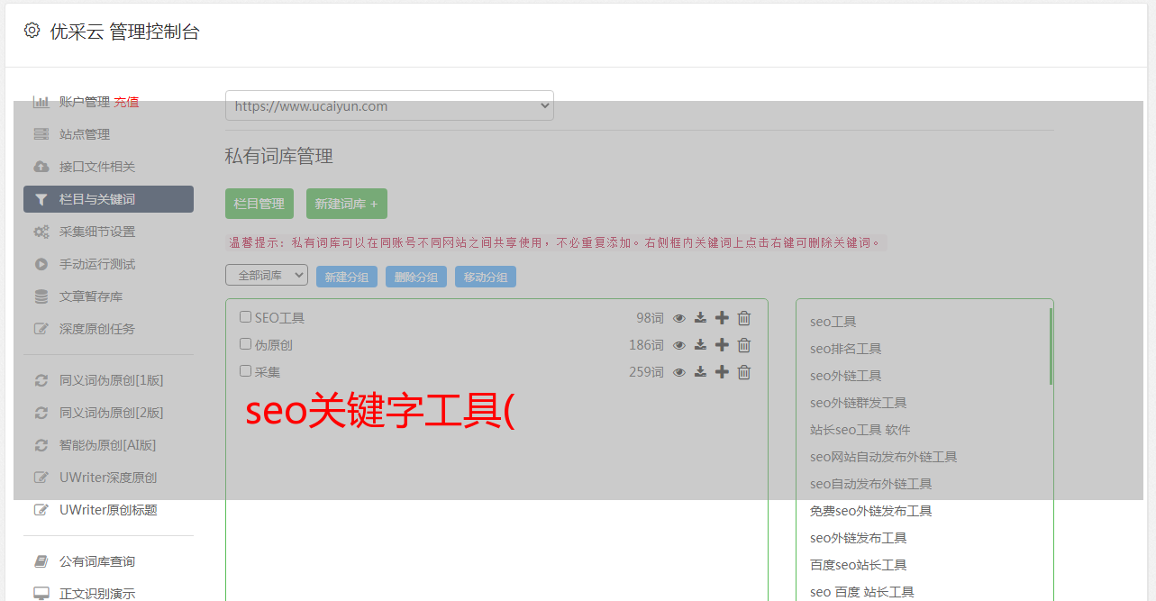Click the 智能伪原创[AI版] refresh icon
The height and width of the screenshot is (601, 1156).
tap(41, 445)
